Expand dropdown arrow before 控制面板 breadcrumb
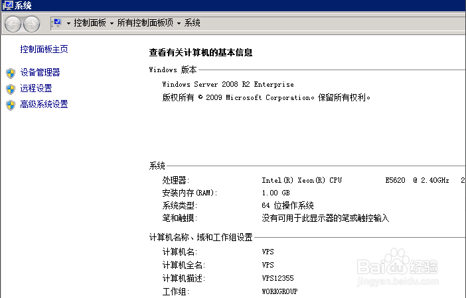The image size is (466, 298). click(68, 23)
